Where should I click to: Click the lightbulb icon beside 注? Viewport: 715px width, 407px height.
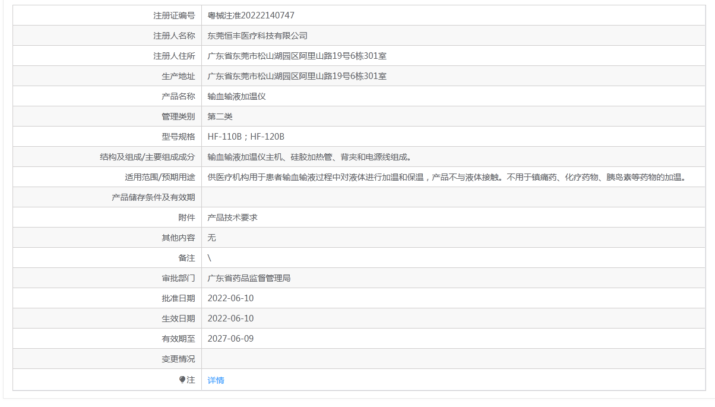point(182,380)
